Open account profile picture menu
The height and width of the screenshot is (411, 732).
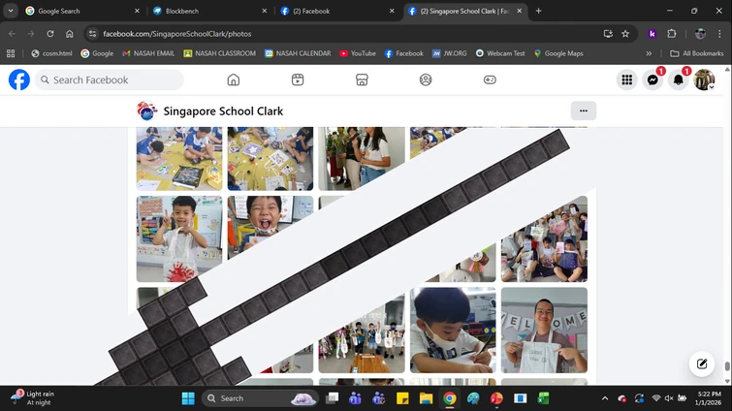(x=704, y=79)
